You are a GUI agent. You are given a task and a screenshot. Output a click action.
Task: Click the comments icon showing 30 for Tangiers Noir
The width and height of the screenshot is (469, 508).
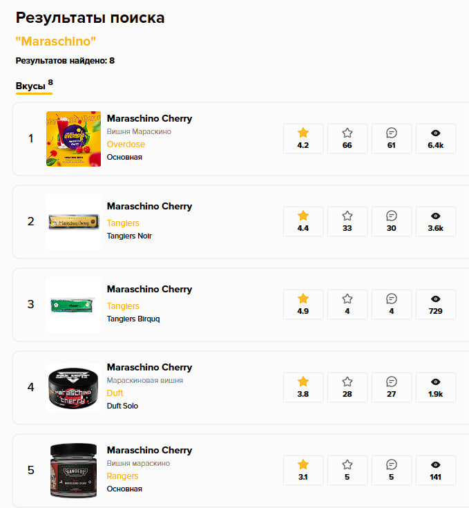[x=392, y=216]
